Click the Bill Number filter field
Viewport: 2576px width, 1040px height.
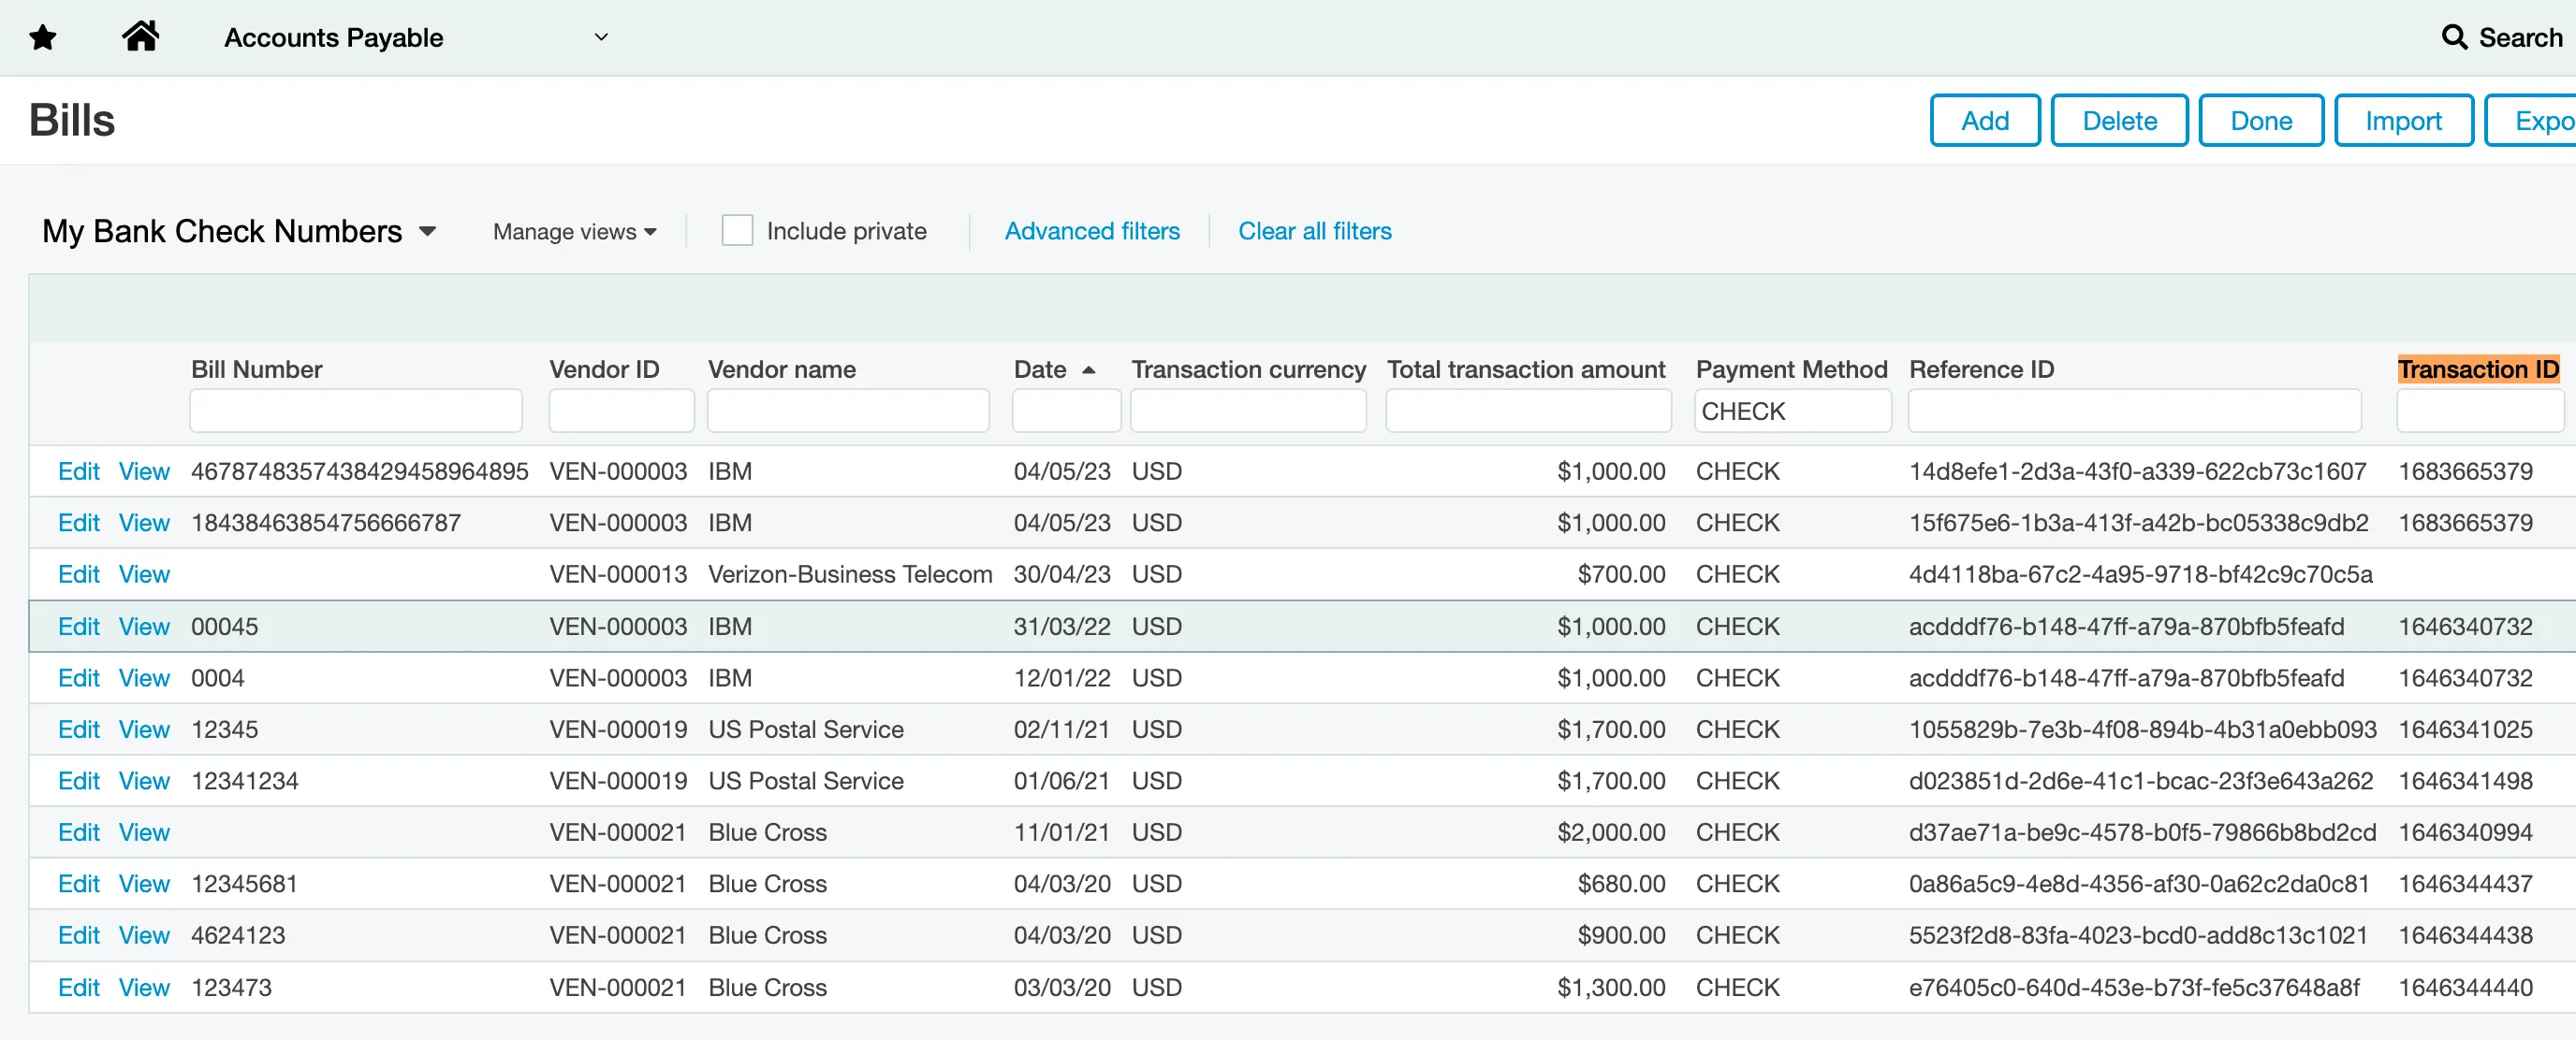tap(356, 411)
